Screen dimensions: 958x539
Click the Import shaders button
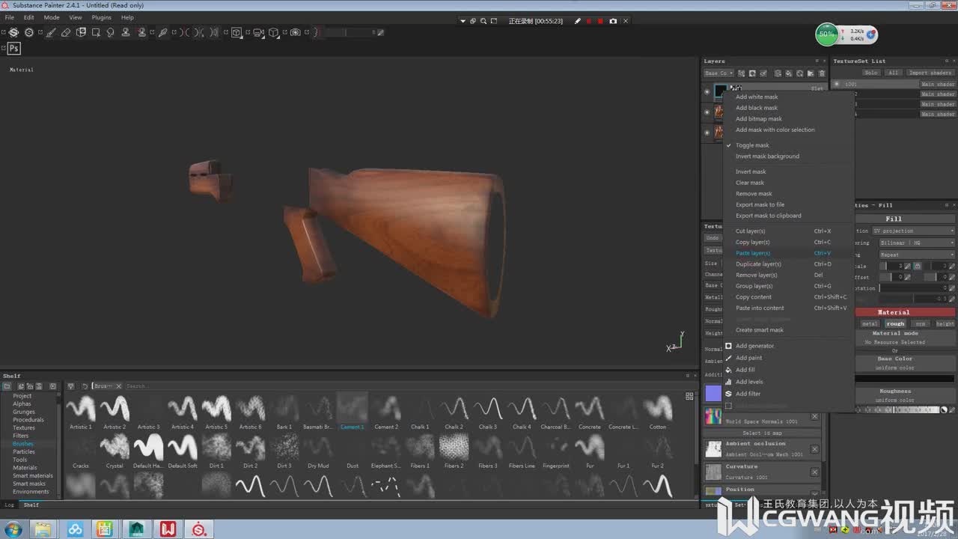pos(930,73)
